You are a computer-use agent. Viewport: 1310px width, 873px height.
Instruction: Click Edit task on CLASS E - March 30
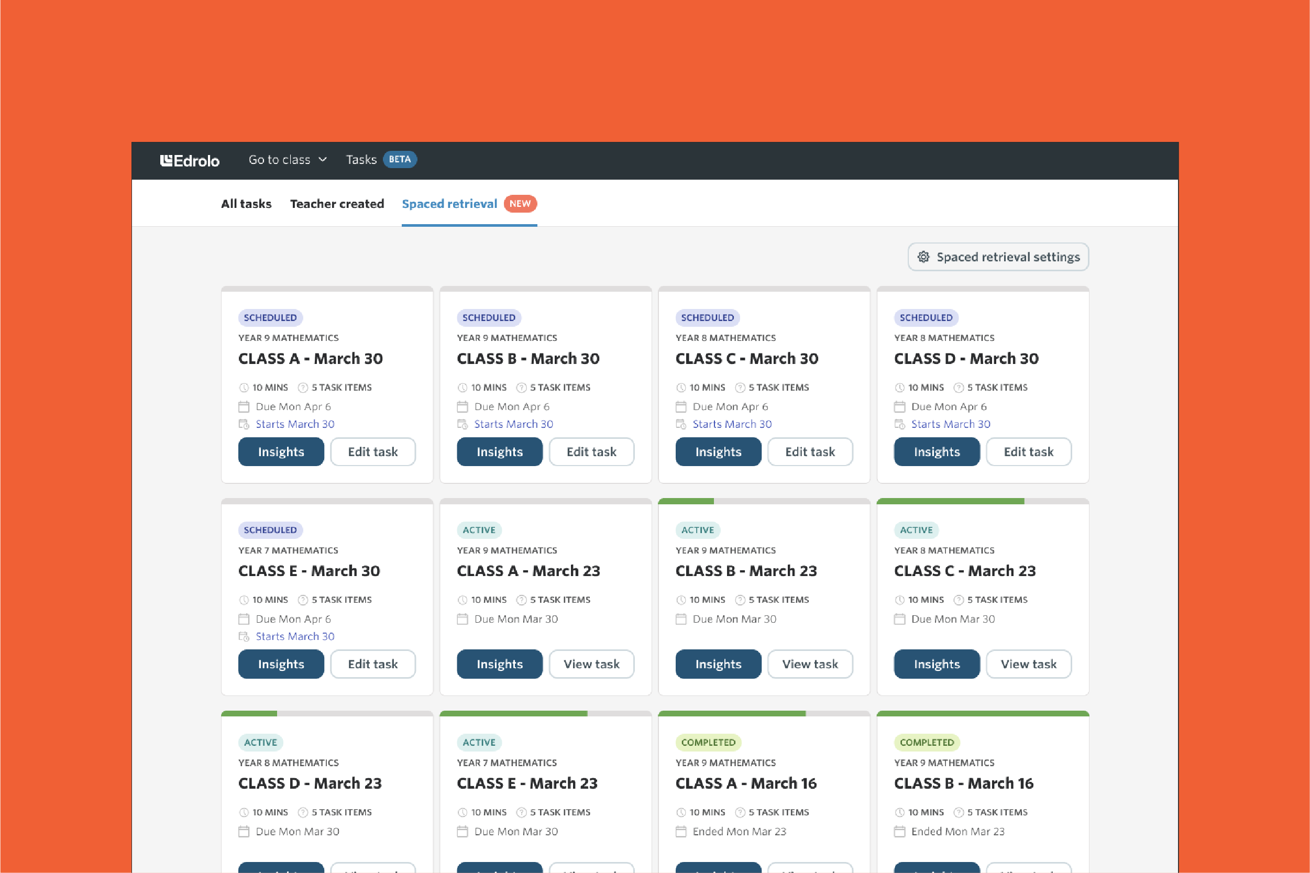372,664
